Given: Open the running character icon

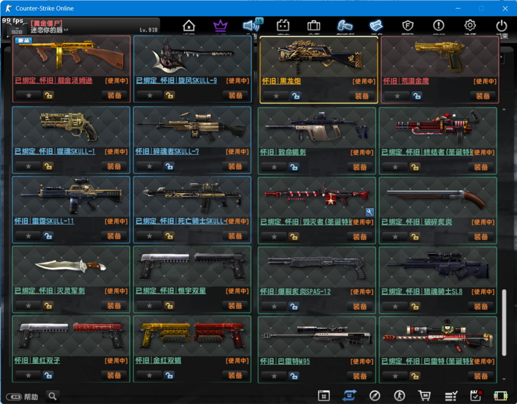Looking at the screenshot, I should [x=400, y=395].
